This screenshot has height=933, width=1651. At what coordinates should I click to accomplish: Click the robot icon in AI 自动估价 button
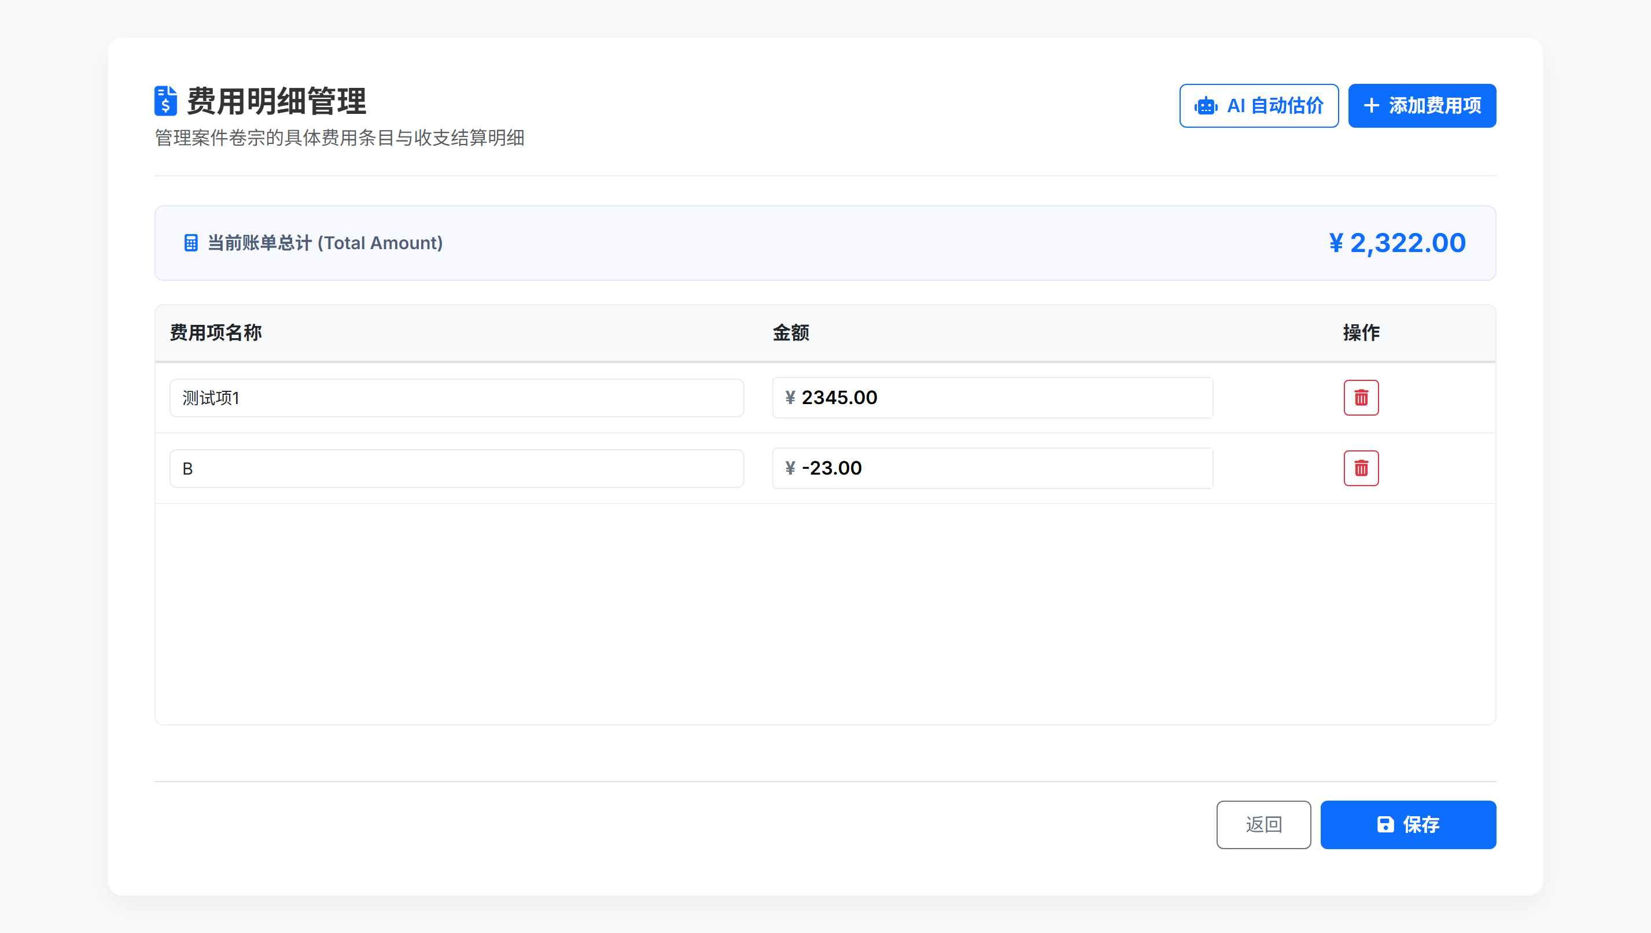pos(1206,106)
